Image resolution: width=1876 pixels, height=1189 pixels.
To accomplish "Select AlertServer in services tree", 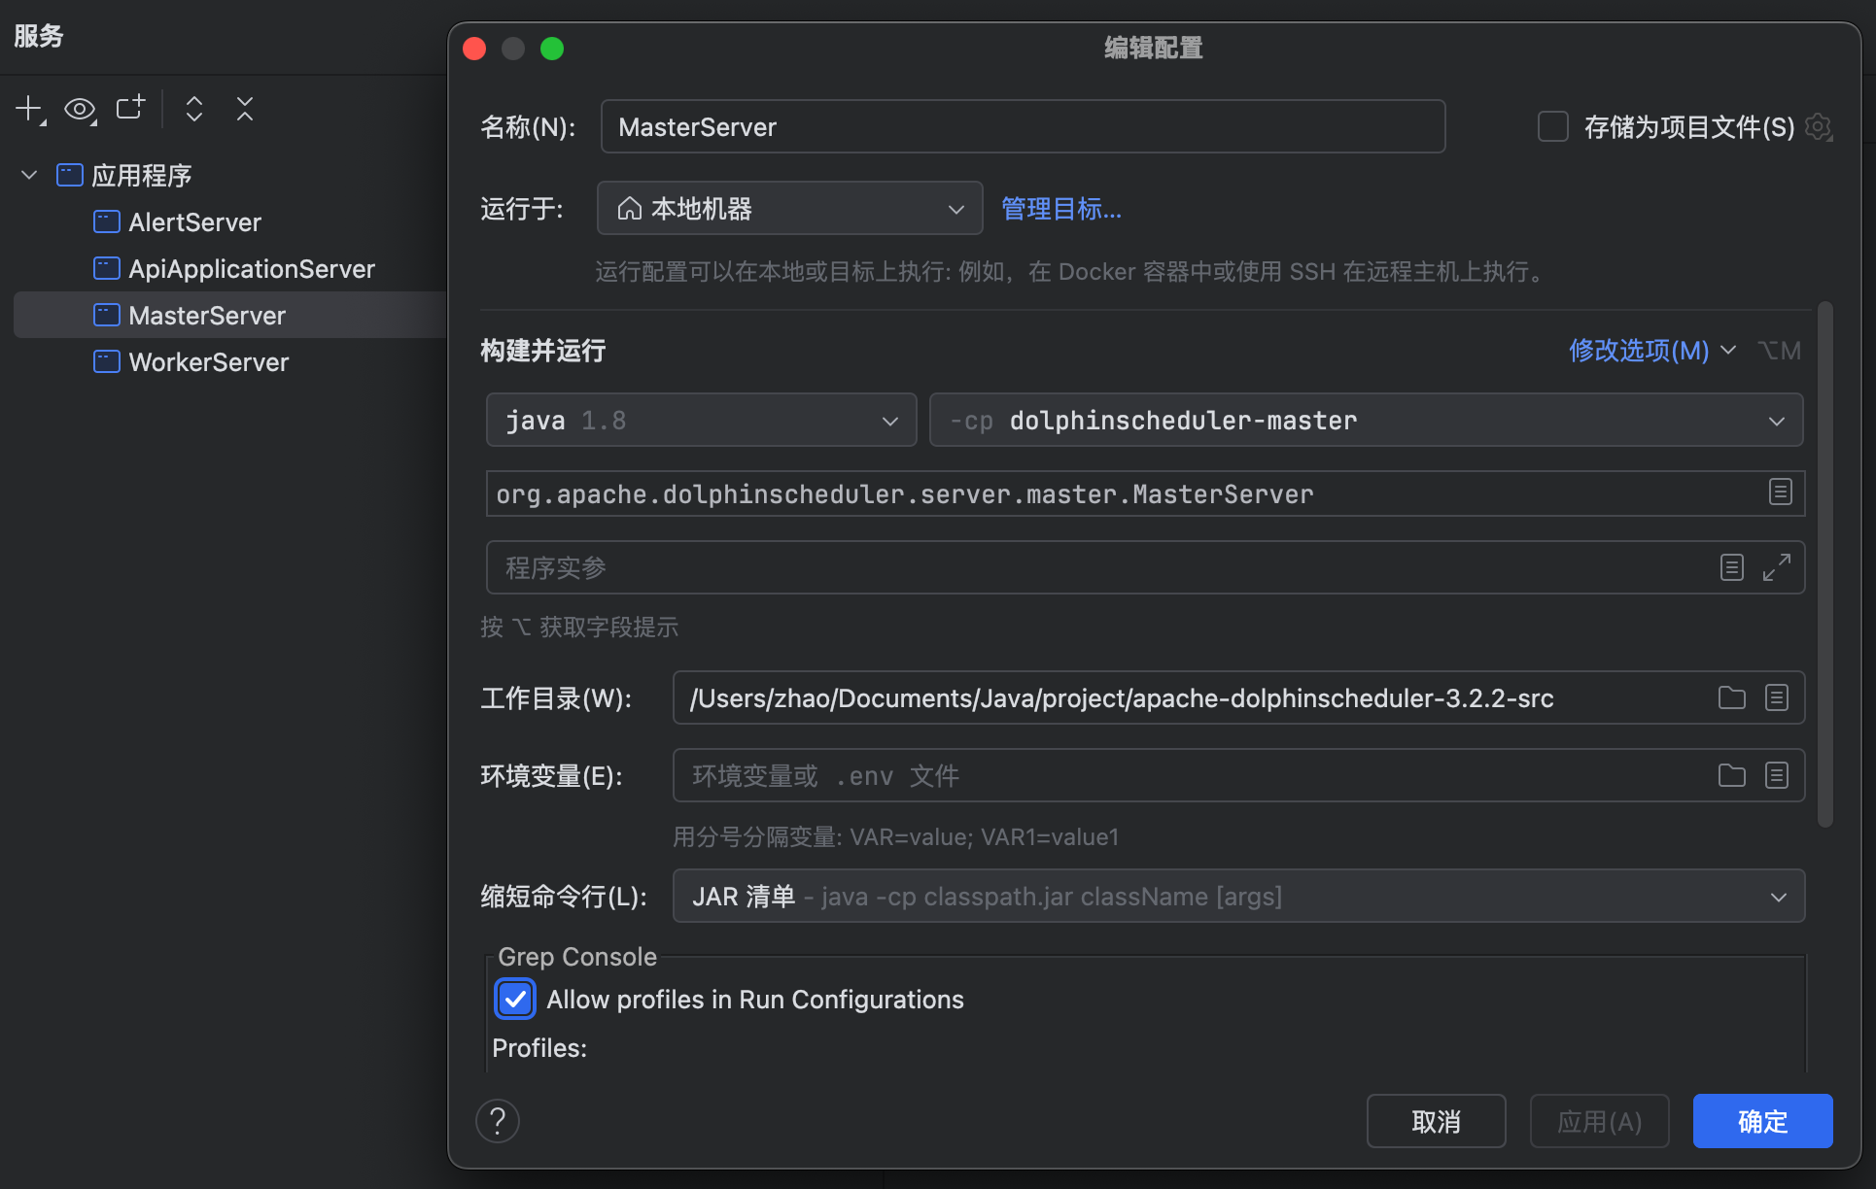I will [x=194, y=222].
